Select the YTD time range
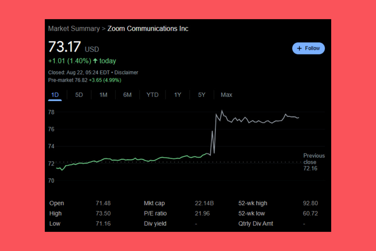The width and height of the screenshot is (376, 251). coord(152,95)
